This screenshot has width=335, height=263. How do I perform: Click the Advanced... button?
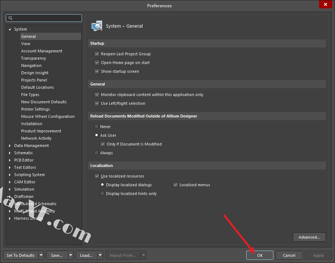pos(309,237)
